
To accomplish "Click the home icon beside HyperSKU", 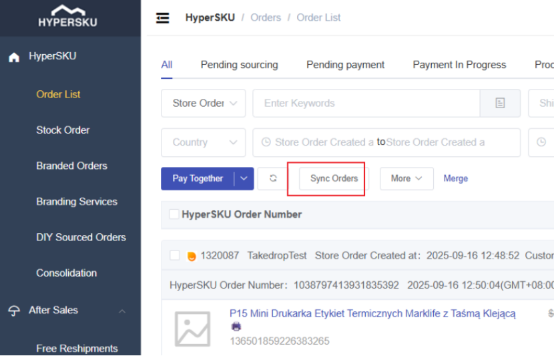I will tap(14, 57).
